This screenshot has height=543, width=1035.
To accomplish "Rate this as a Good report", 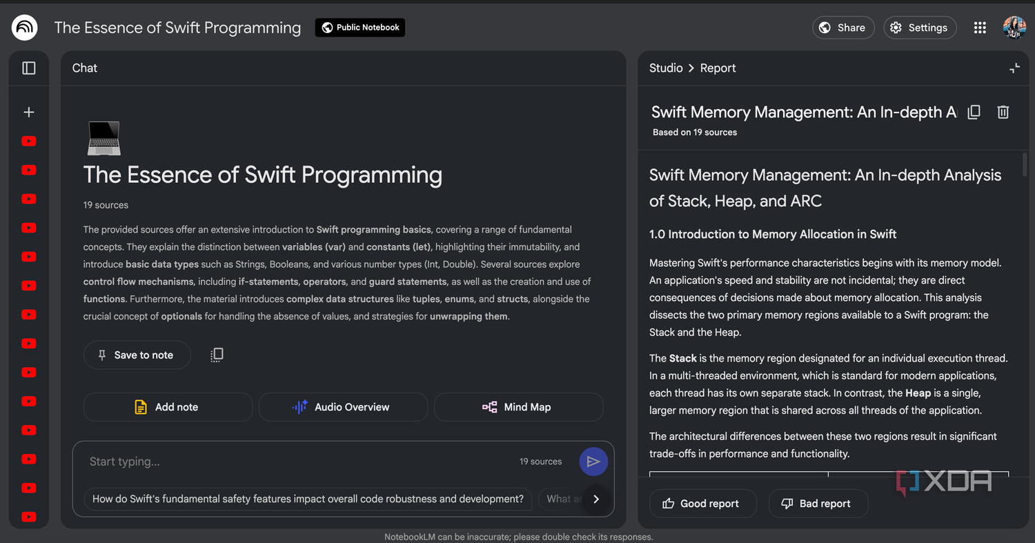I will click(703, 504).
